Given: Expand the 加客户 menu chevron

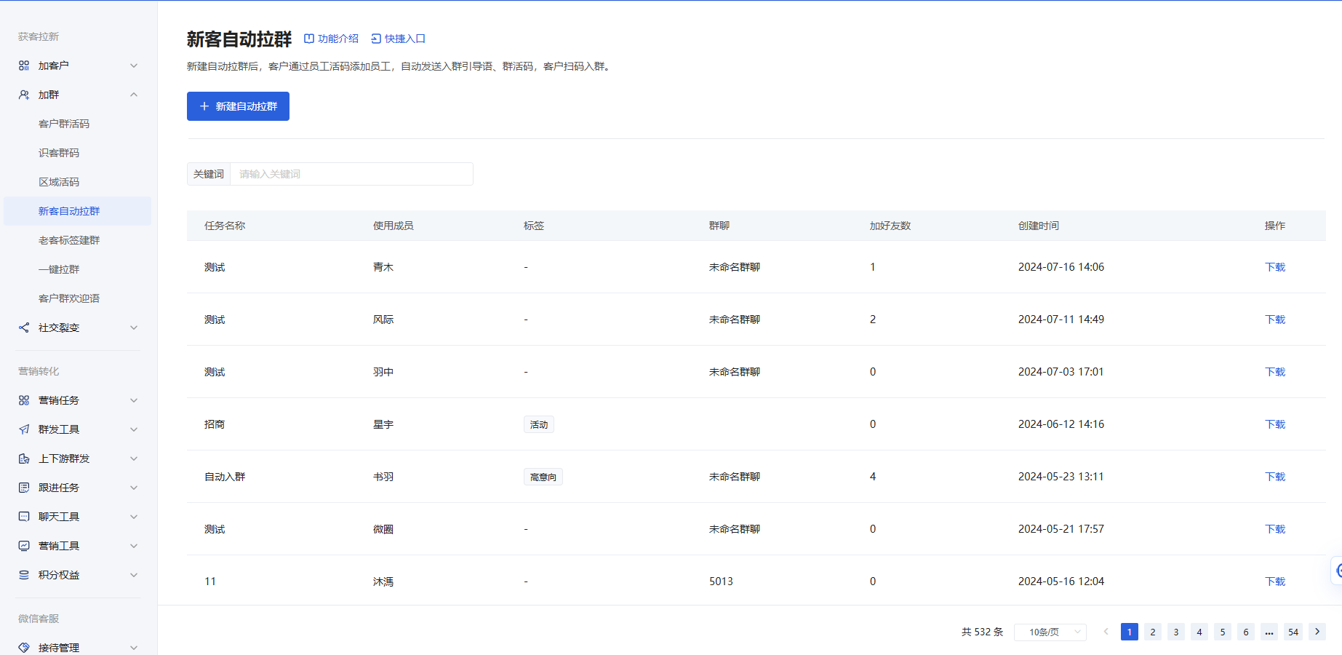Looking at the screenshot, I should coord(134,65).
